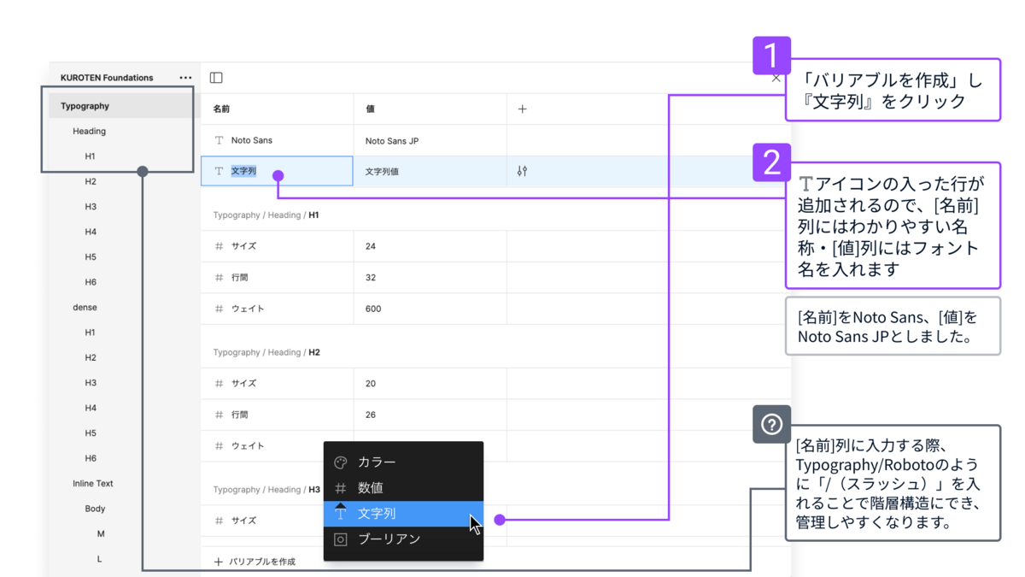Click the T icon beside Noto Sans
Viewport: 1025px width, 577px height.
click(x=220, y=140)
